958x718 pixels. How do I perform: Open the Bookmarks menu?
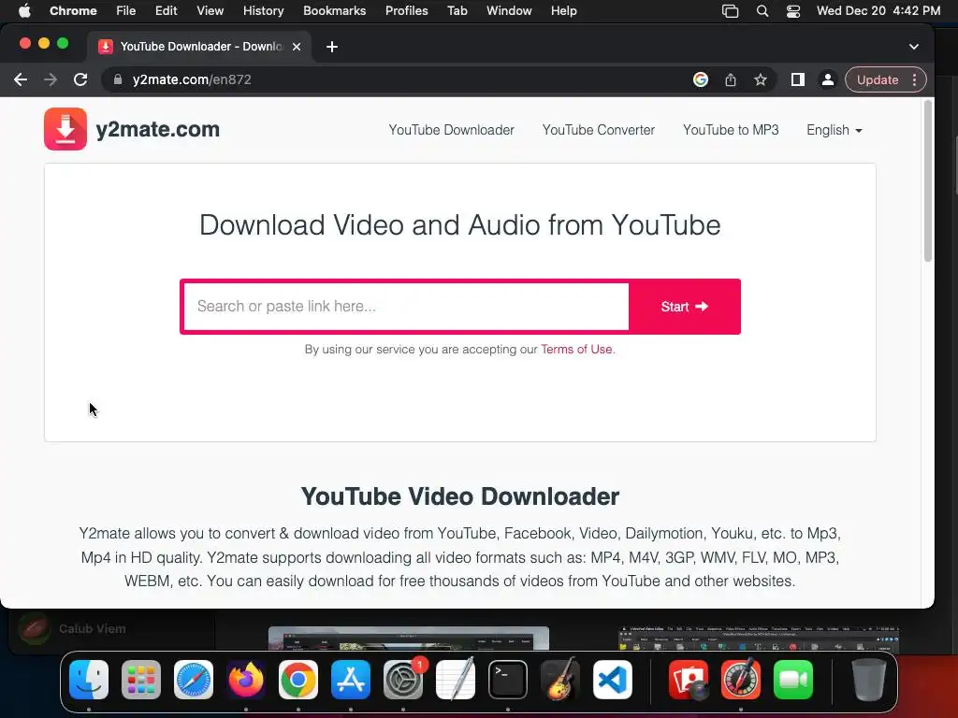[334, 10]
